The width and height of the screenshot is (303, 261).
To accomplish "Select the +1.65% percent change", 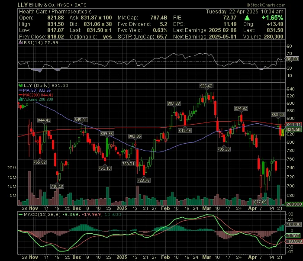I will pyautogui.click(x=272, y=18).
